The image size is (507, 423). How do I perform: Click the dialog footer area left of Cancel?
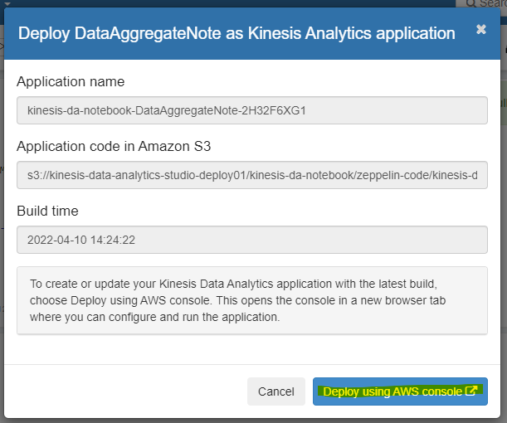(x=124, y=391)
